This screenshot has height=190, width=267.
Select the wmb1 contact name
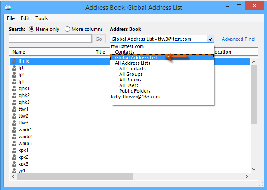point(25,130)
